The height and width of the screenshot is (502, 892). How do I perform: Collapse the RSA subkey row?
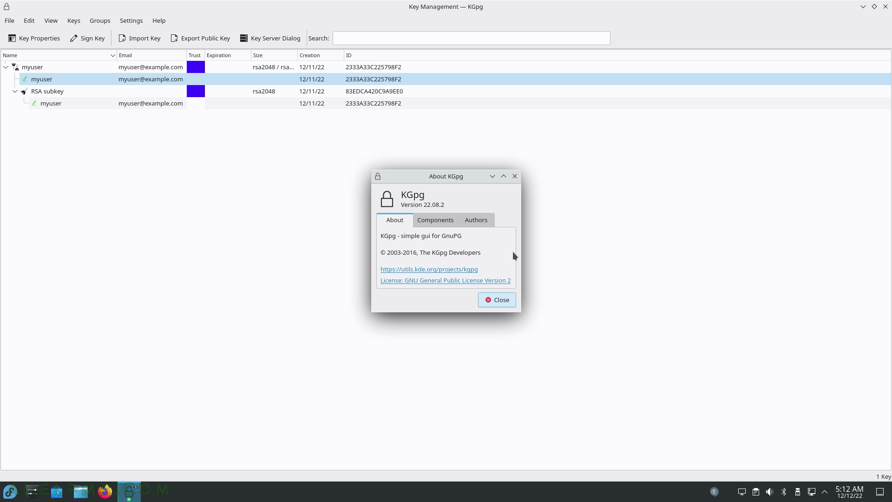point(15,91)
